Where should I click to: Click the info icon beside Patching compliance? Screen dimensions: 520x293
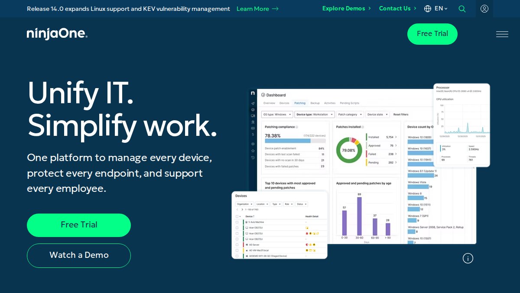(297, 127)
